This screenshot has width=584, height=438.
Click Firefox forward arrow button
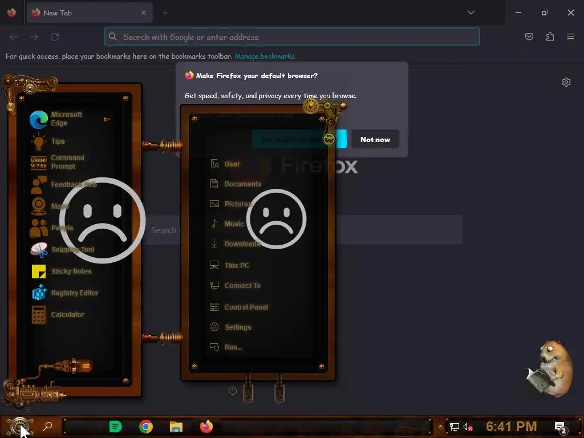point(34,37)
